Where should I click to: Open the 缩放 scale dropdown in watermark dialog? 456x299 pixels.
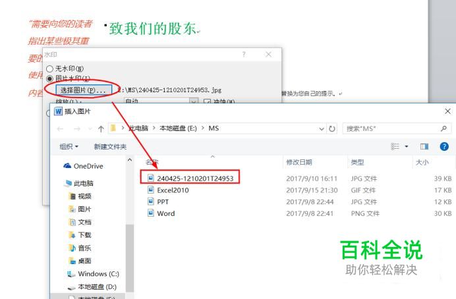193,101
